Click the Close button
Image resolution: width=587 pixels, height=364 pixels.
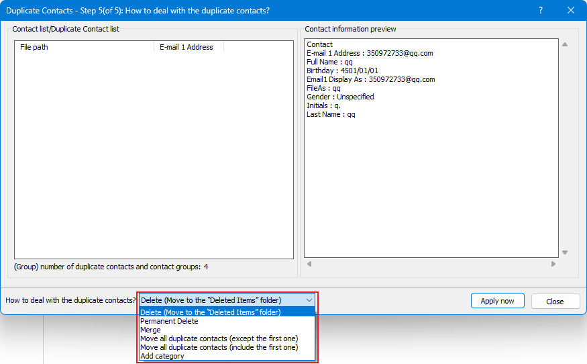(555, 302)
